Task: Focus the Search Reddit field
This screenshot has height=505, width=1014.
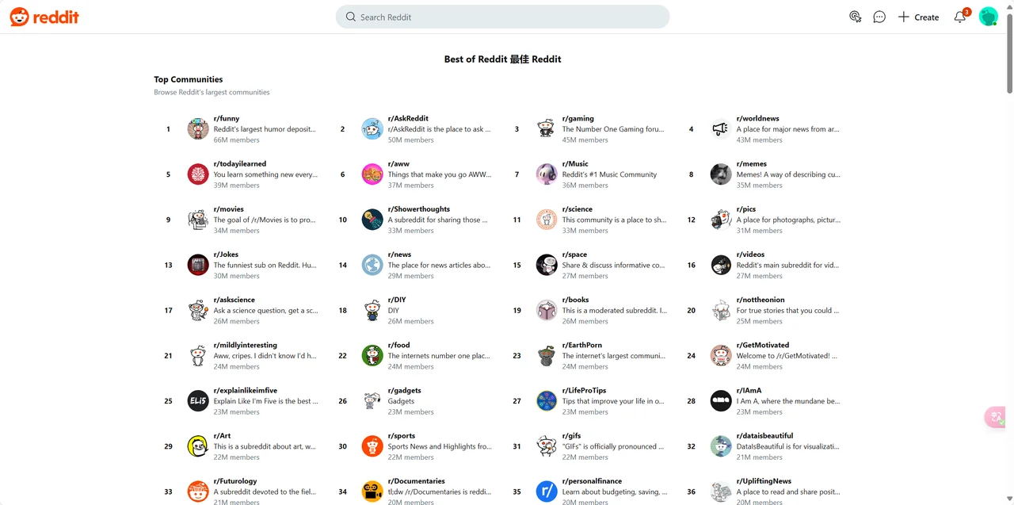Action: pyautogui.click(x=502, y=17)
